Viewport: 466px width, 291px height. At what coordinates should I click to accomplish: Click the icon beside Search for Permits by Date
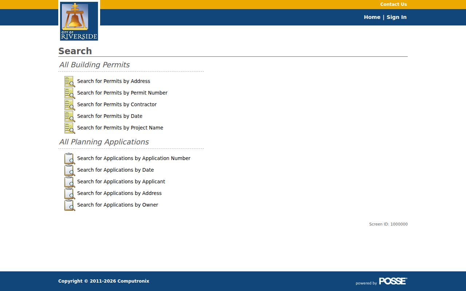coord(70,116)
